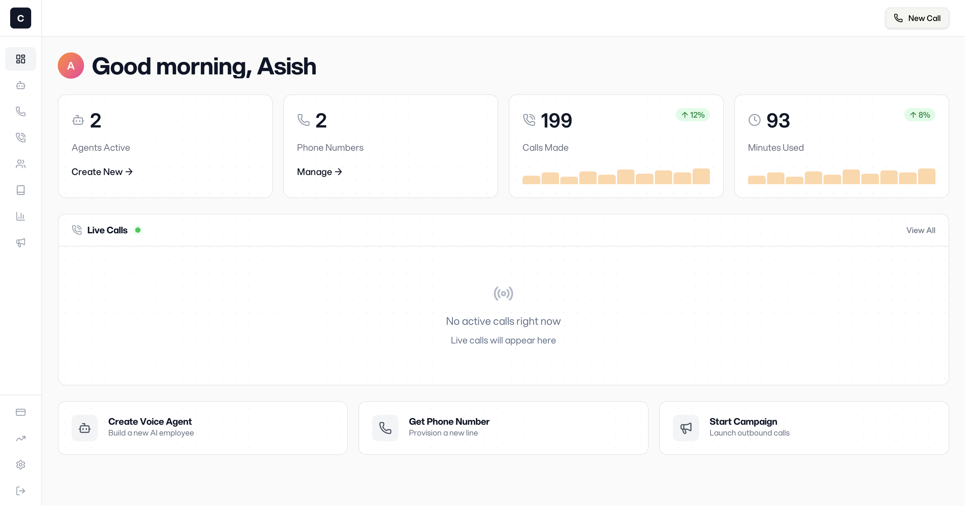Open Create Voice Agent card
965x506 pixels.
203,427
